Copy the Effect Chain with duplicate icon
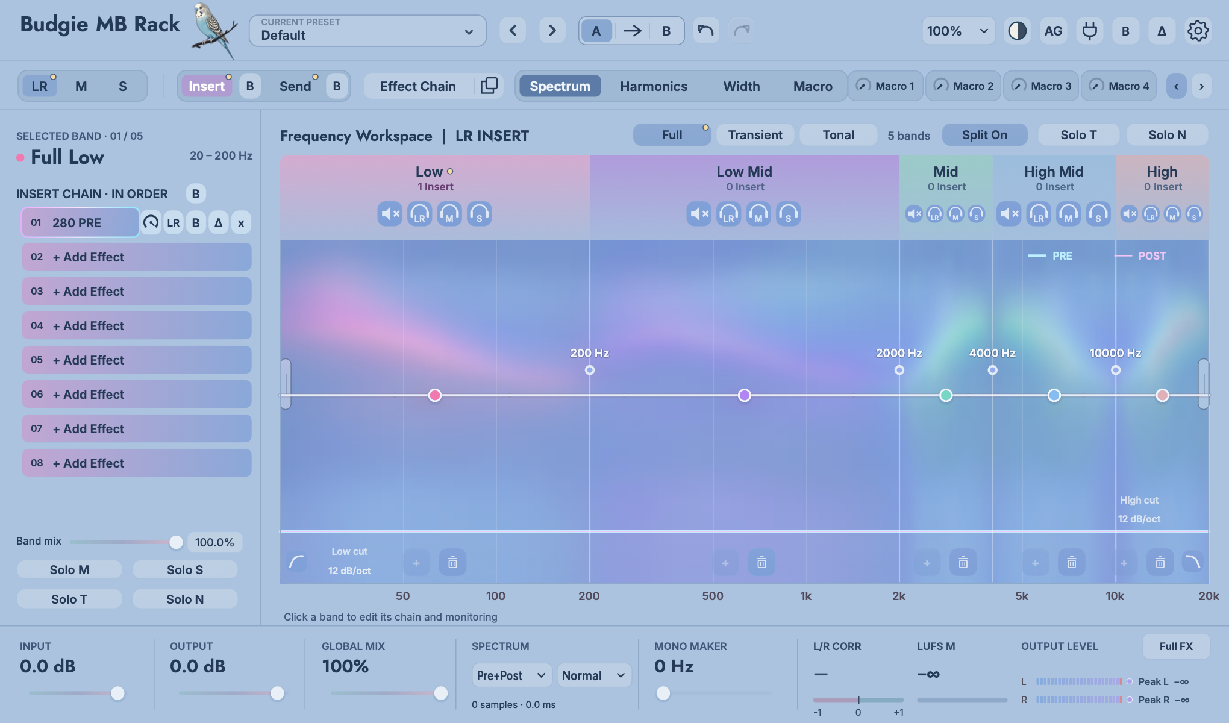The width and height of the screenshot is (1229, 723). pos(489,86)
